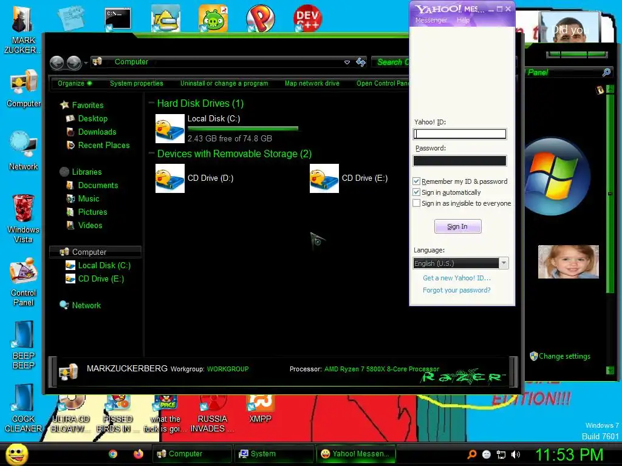Viewport: 622px width, 466px height.
Task: Open the Computer desktop icon
Action: pyautogui.click(x=24, y=89)
